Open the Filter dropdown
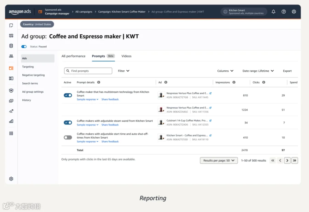The image size is (309, 212). coord(124,71)
